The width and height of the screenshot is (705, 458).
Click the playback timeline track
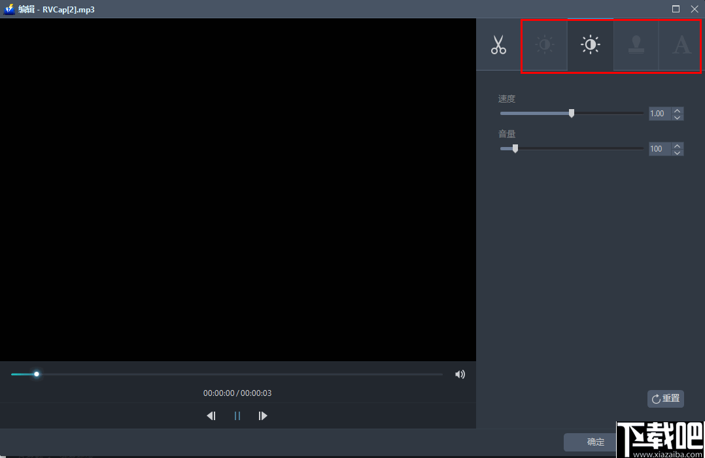[x=227, y=374]
